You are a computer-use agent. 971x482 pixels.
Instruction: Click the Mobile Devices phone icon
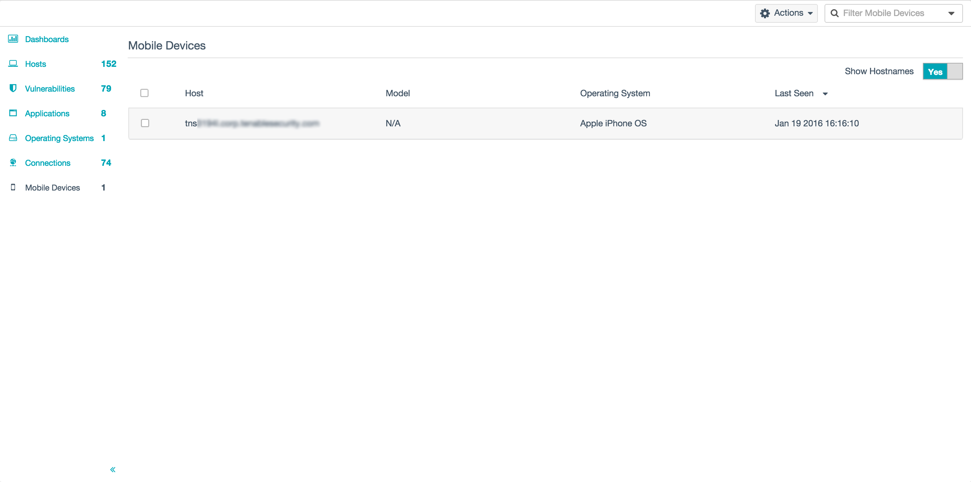13,187
